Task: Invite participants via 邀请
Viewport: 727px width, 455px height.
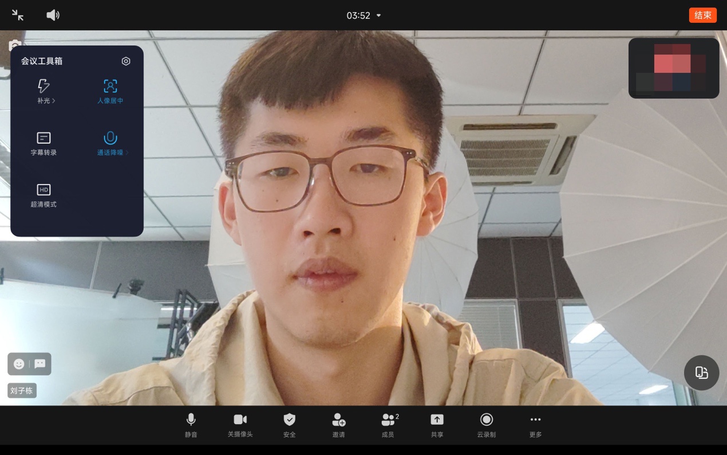Action: coord(339,426)
